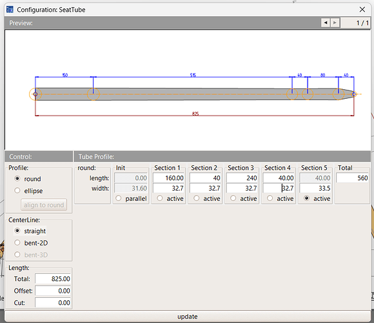Viewport: 374px width, 323px height.
Task: Click the Offset length input field
Action: click(x=53, y=291)
